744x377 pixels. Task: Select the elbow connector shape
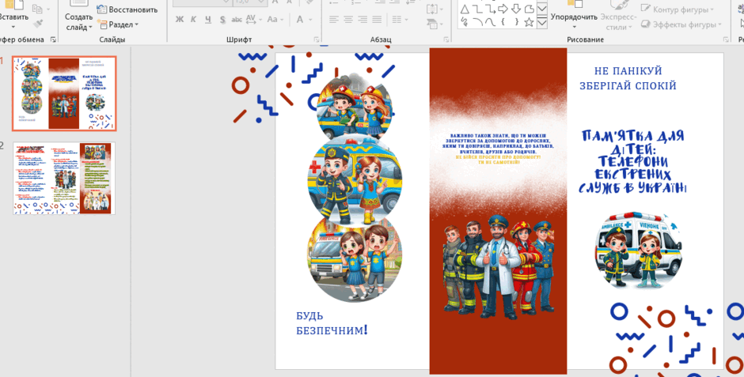click(477, 9)
